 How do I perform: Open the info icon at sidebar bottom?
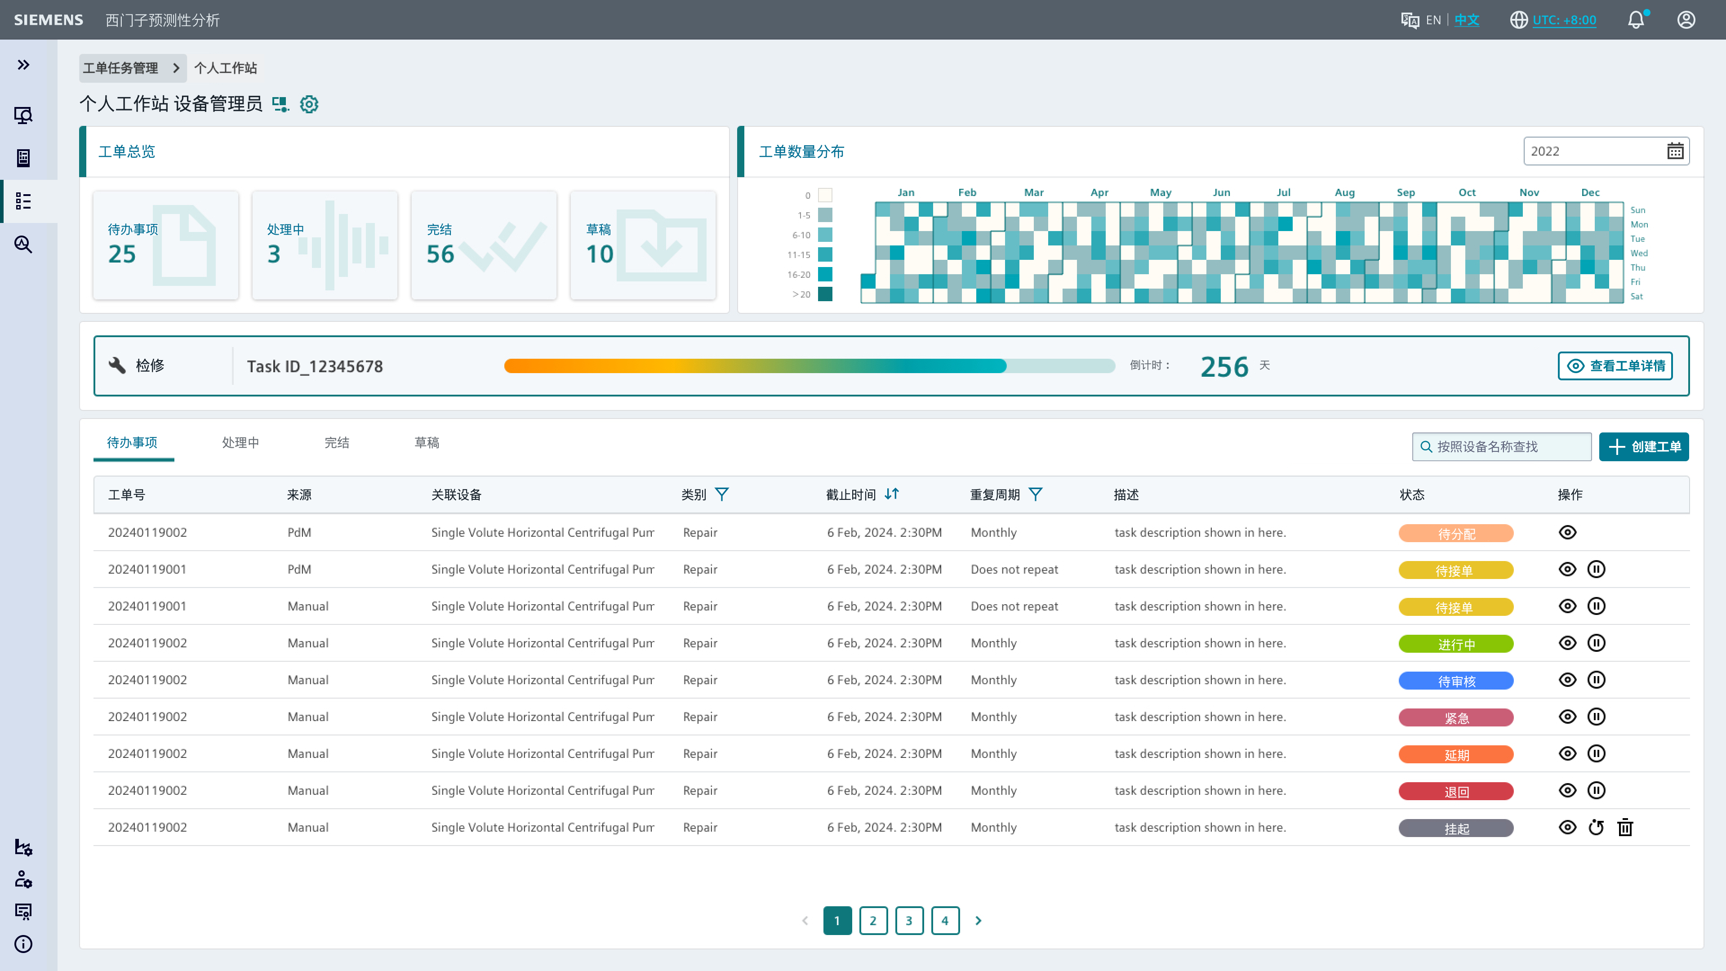(23, 944)
